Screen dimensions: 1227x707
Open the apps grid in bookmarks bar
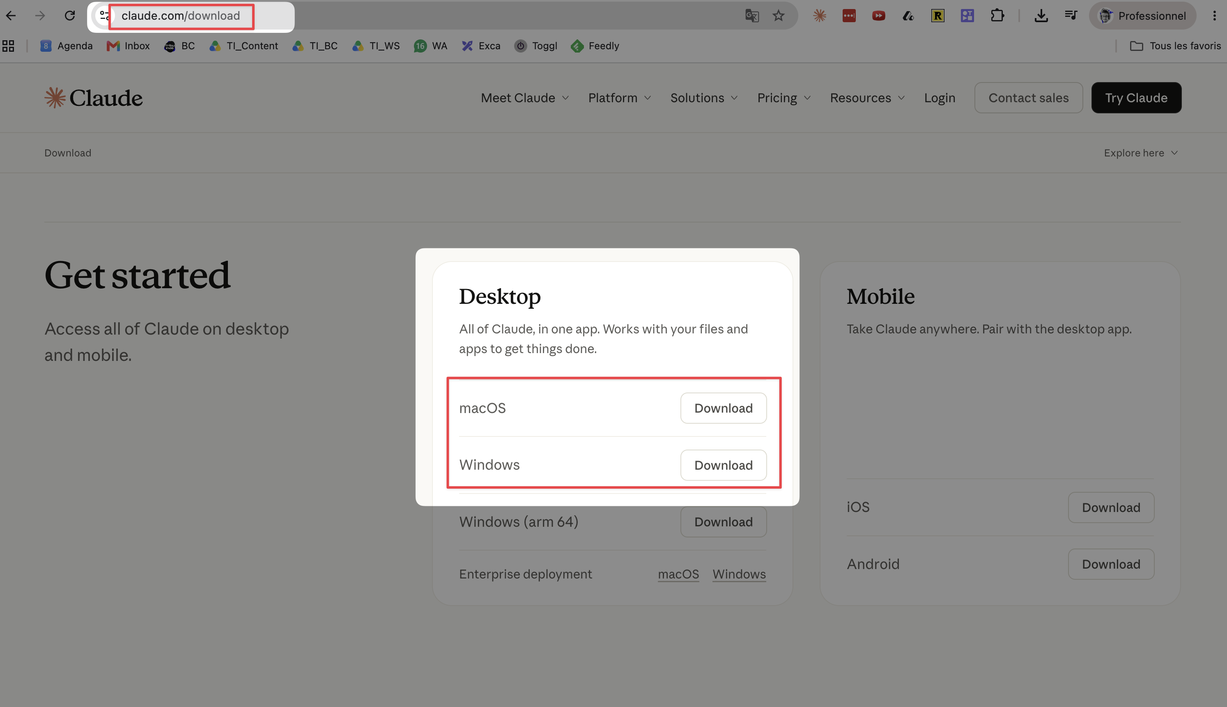[8, 46]
